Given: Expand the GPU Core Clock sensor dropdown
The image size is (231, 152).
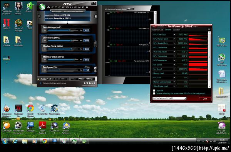Looking at the screenshot, I should [x=174, y=35].
